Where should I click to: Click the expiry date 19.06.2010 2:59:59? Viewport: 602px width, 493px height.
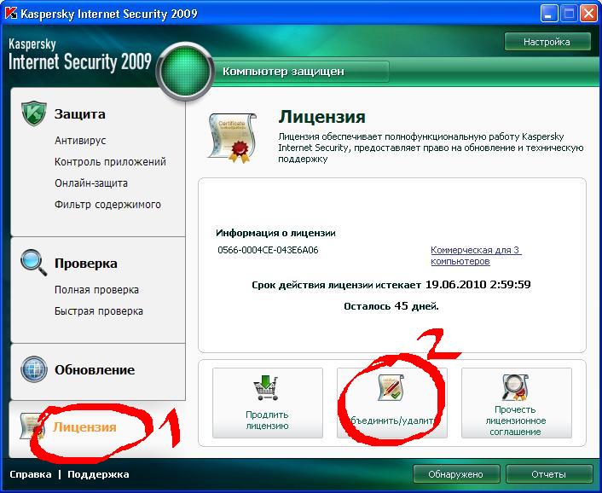click(478, 285)
